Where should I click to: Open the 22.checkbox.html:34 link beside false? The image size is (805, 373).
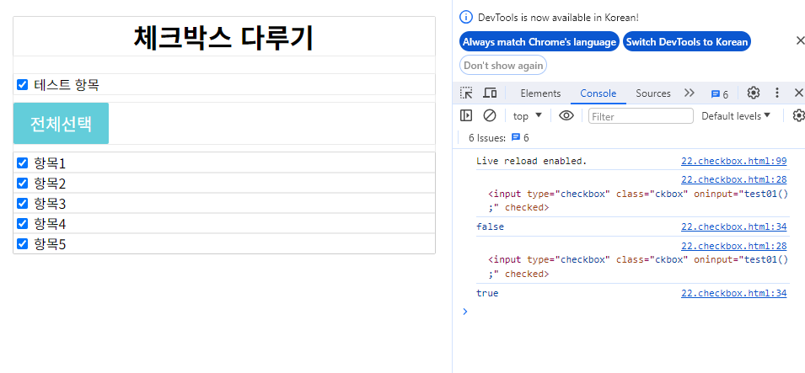(x=733, y=226)
